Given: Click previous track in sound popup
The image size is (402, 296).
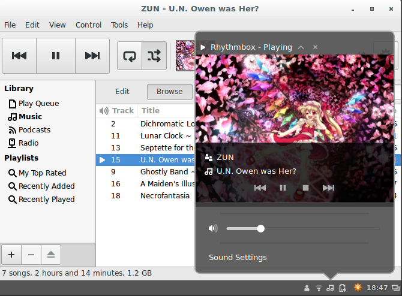Looking at the screenshot, I should [x=260, y=188].
